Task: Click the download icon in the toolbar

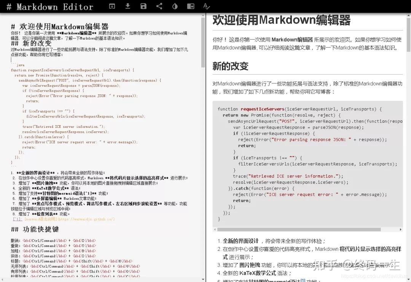Action: coord(127,6)
